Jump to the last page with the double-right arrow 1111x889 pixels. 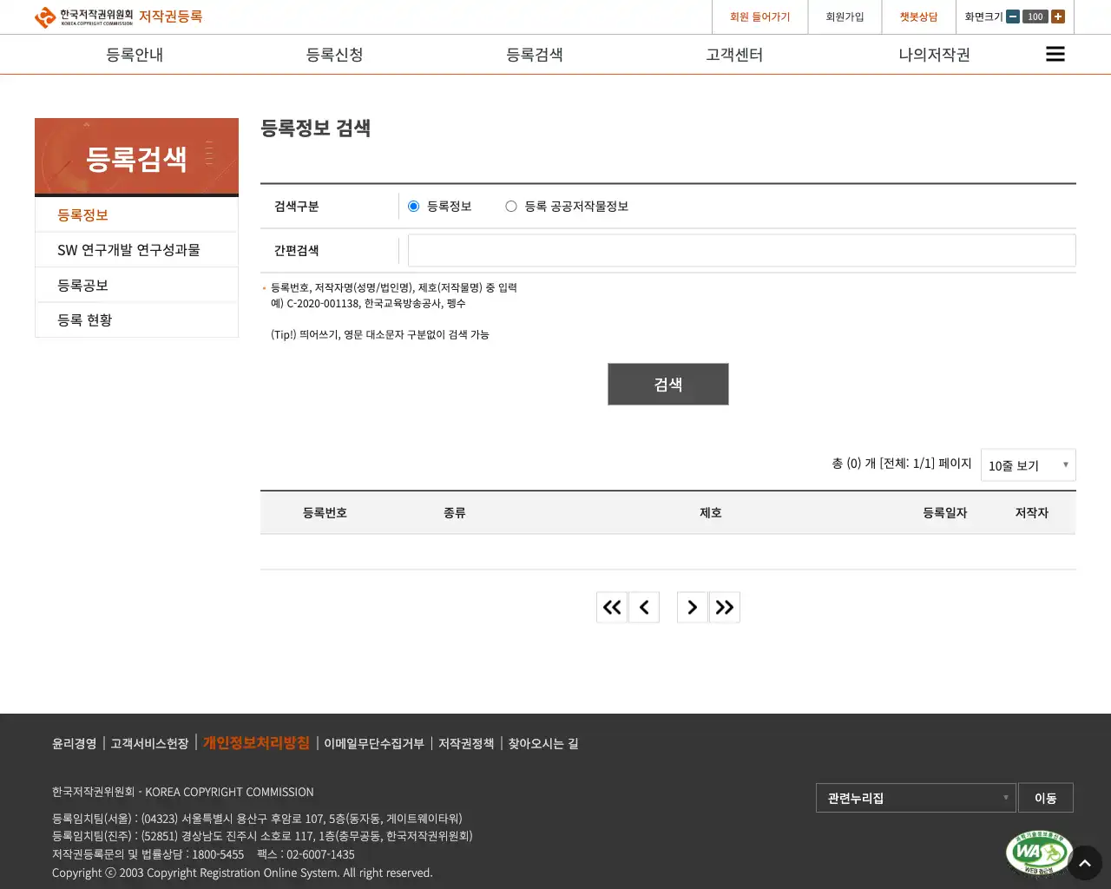(x=725, y=607)
